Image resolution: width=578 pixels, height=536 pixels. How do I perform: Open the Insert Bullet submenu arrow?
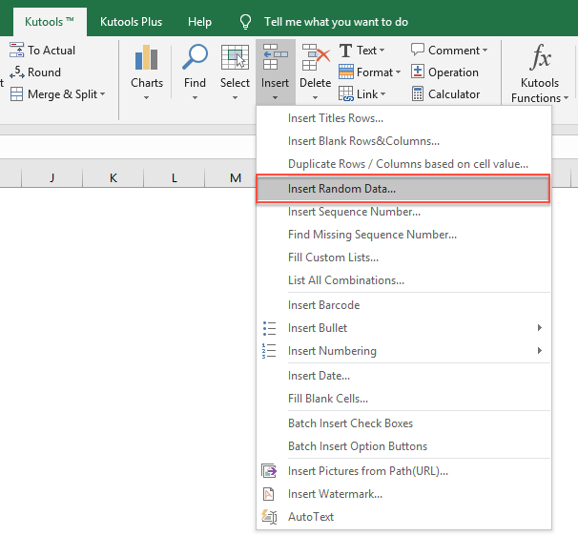pyautogui.click(x=540, y=328)
